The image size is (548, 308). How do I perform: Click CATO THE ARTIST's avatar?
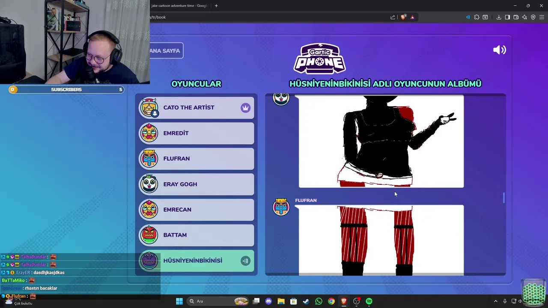coord(149,107)
